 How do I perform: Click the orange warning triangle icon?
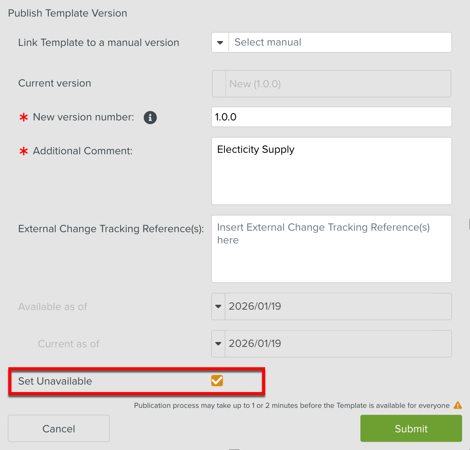point(458,405)
